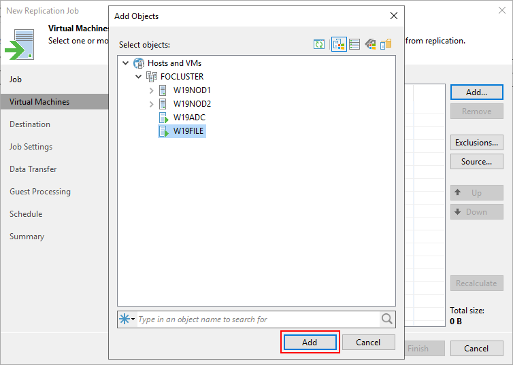Select the Hosts and VMs view icon

pyautogui.click(x=339, y=44)
